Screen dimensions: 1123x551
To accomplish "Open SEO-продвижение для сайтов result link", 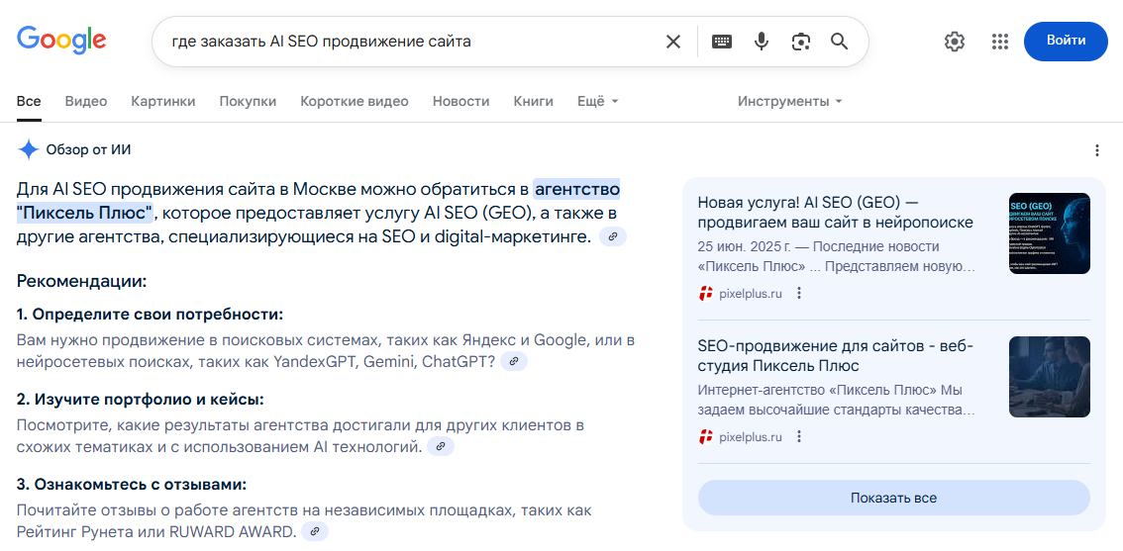I will point(836,356).
